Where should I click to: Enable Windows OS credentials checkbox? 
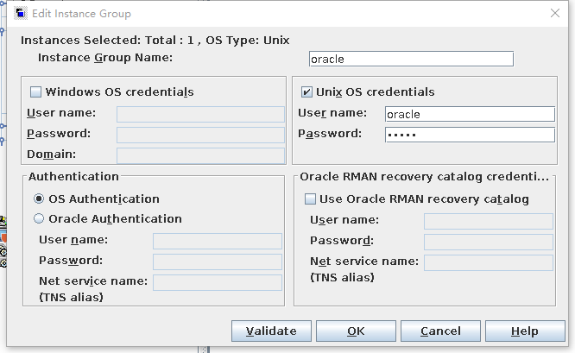[x=36, y=92]
